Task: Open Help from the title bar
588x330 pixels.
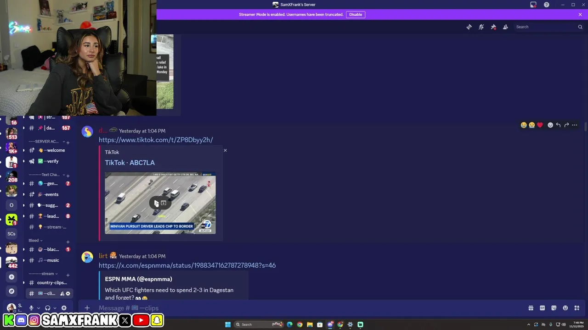Action: click(547, 5)
